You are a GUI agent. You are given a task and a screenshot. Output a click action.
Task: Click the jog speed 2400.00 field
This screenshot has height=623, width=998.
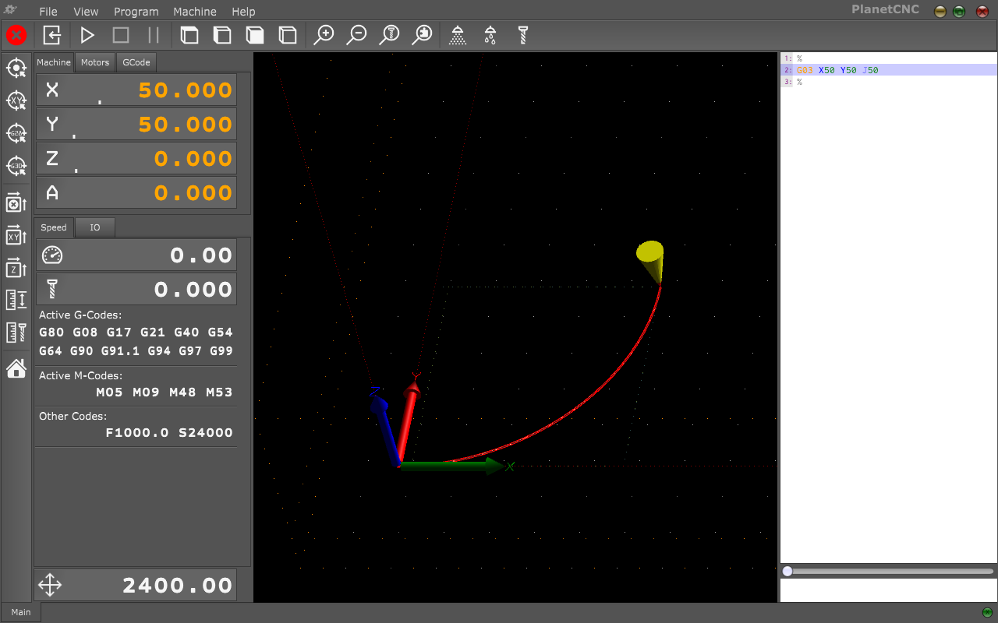[x=136, y=585]
